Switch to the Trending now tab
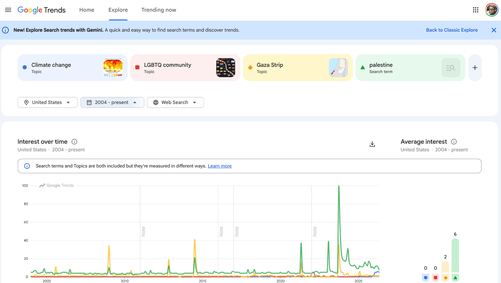Image resolution: width=501 pixels, height=283 pixels. (x=159, y=10)
